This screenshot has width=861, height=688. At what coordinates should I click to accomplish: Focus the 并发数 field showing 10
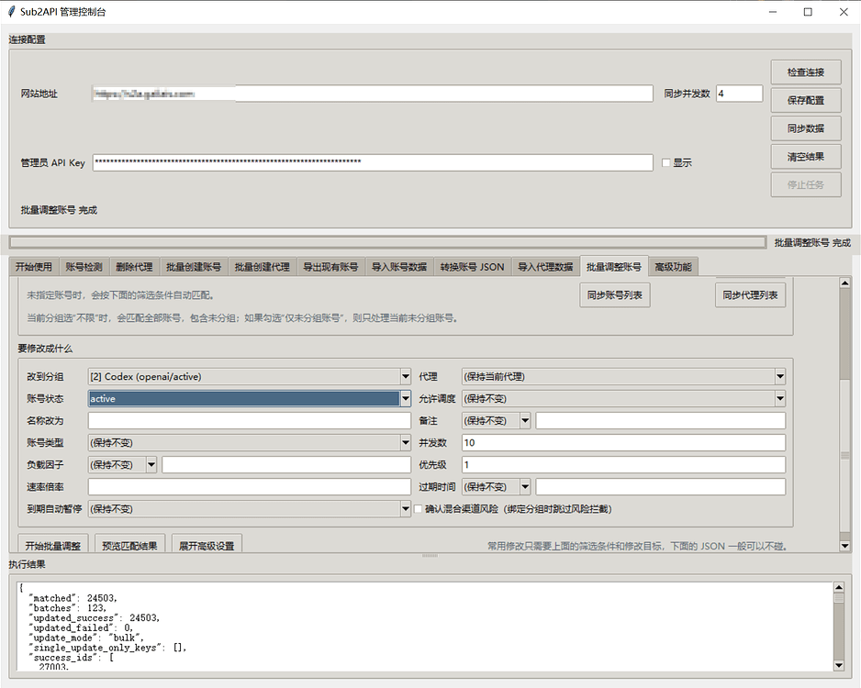(x=623, y=443)
